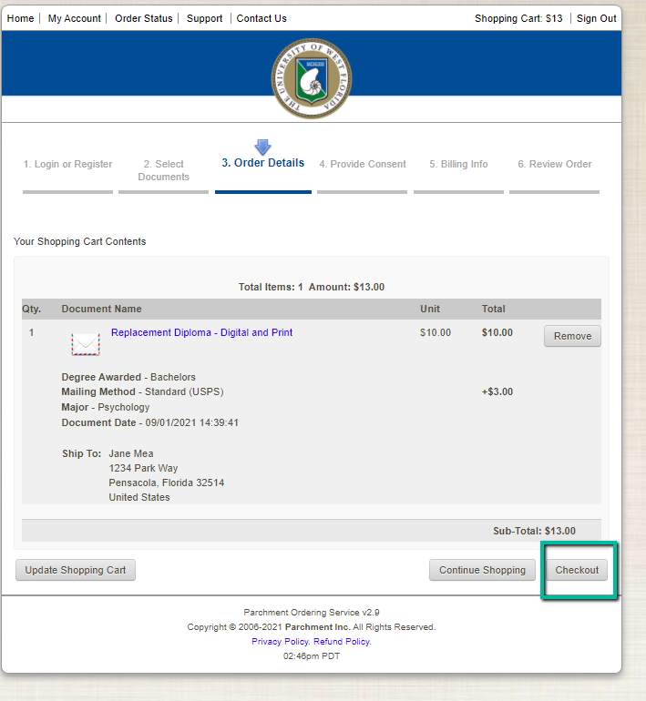Image resolution: width=646 pixels, height=701 pixels.
Task: Select step 5. Billing Info
Action: pos(458,164)
